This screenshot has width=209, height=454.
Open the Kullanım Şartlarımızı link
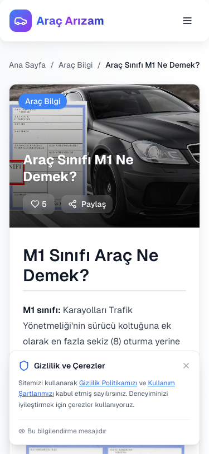97,388
